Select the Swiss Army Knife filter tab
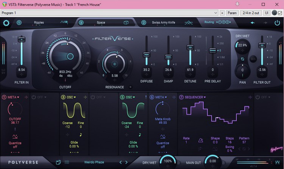Image resolution: width=284 pixels, height=169 pixels. point(164,22)
